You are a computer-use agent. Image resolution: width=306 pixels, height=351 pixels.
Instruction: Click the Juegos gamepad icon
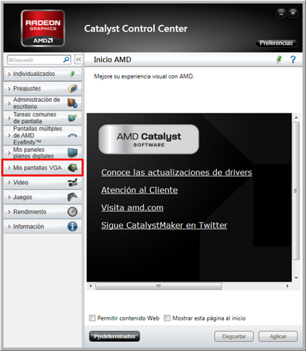72,197
